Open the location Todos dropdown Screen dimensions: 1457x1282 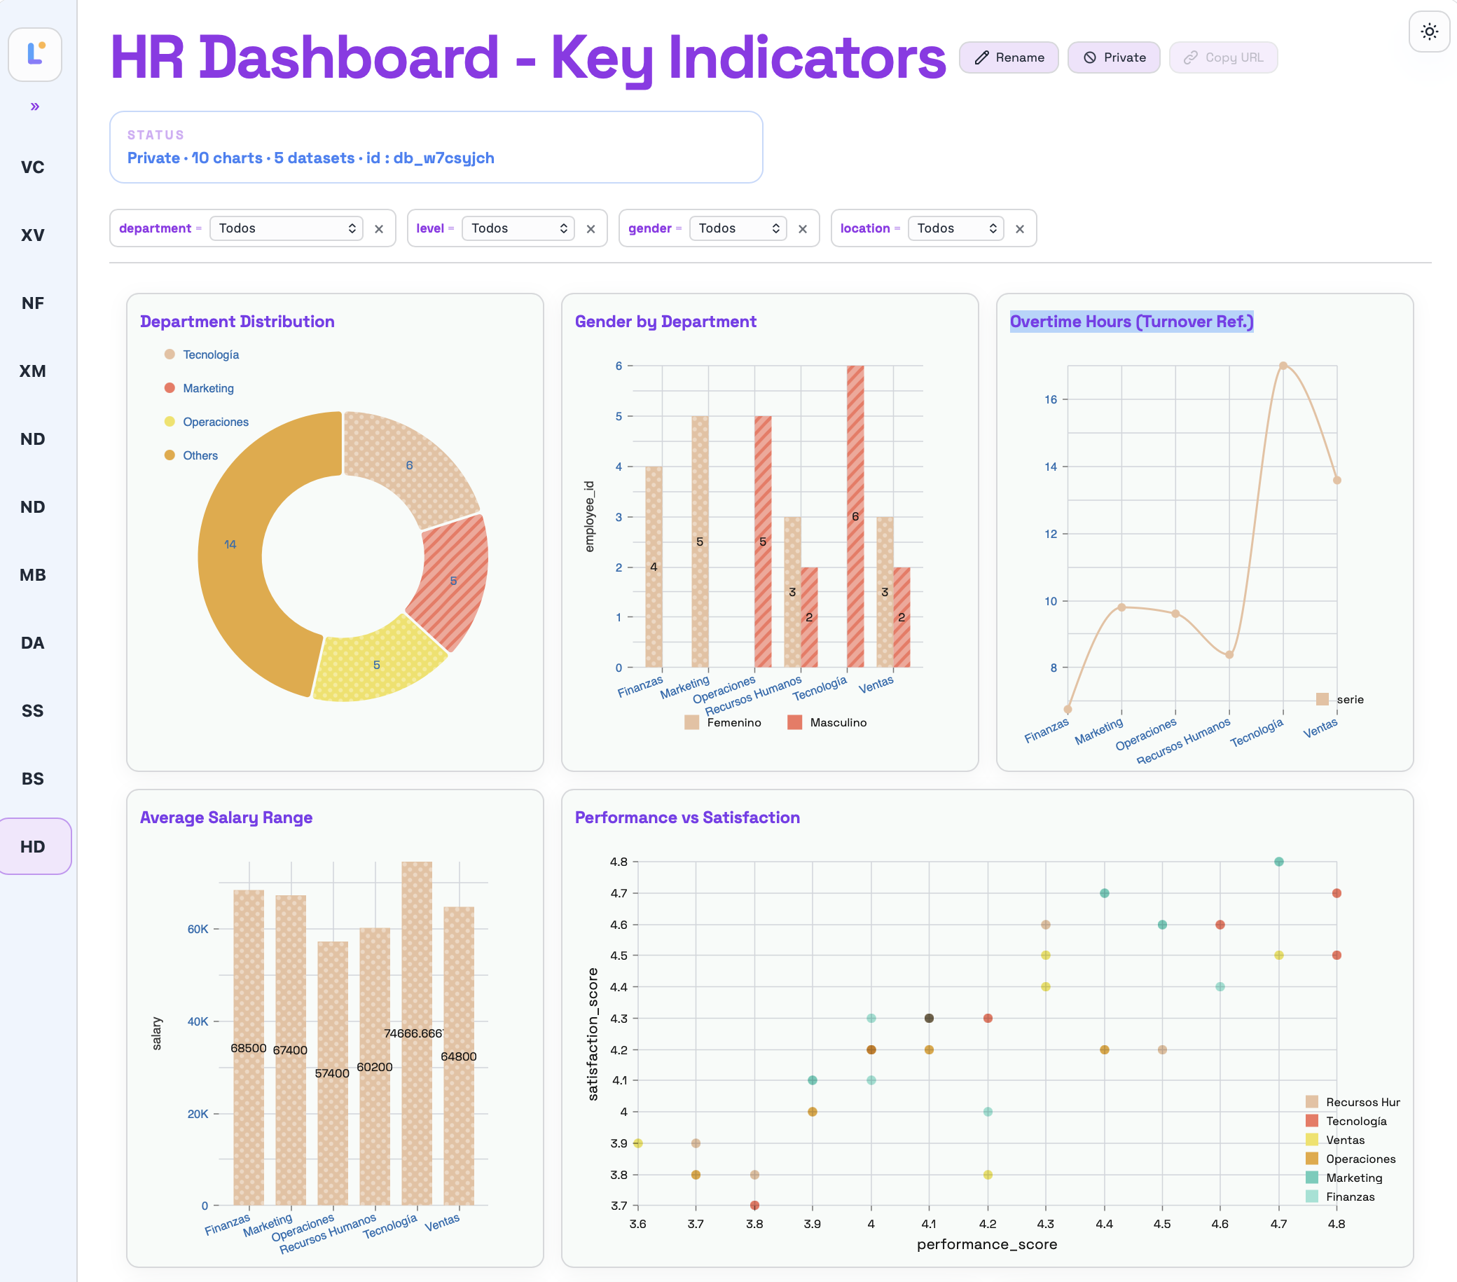tap(956, 228)
